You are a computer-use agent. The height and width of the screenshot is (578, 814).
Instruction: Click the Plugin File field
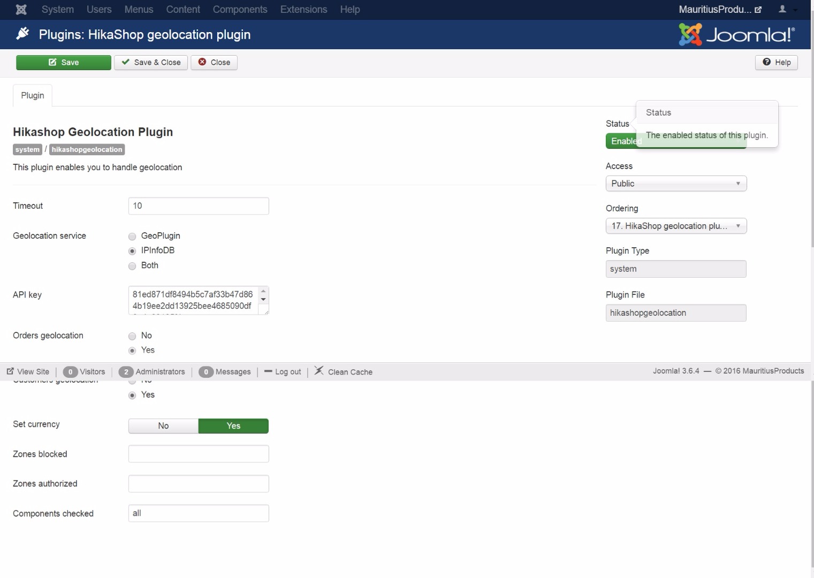676,313
